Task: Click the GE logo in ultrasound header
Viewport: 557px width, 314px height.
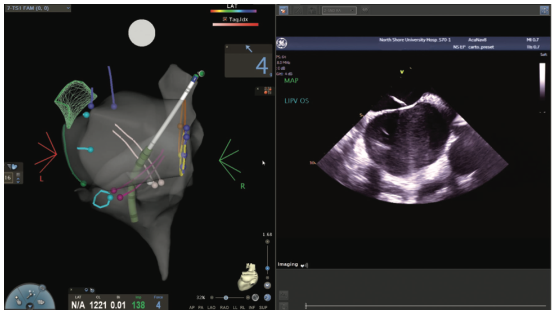Action: click(282, 43)
